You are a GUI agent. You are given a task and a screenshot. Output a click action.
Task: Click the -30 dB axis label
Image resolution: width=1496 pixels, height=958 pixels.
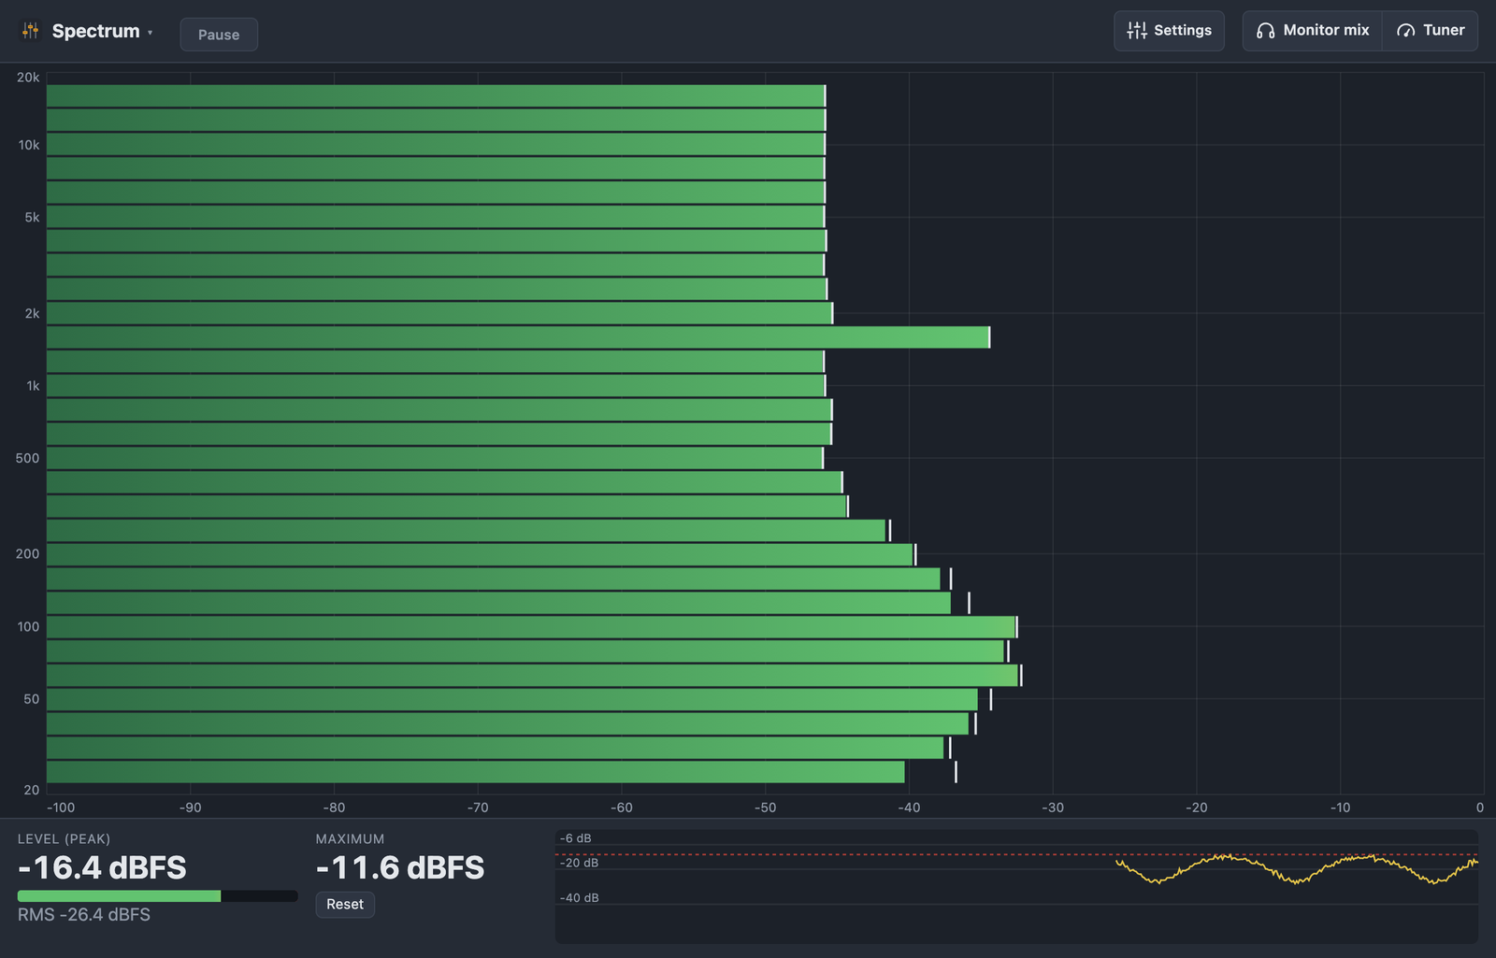(x=1053, y=808)
